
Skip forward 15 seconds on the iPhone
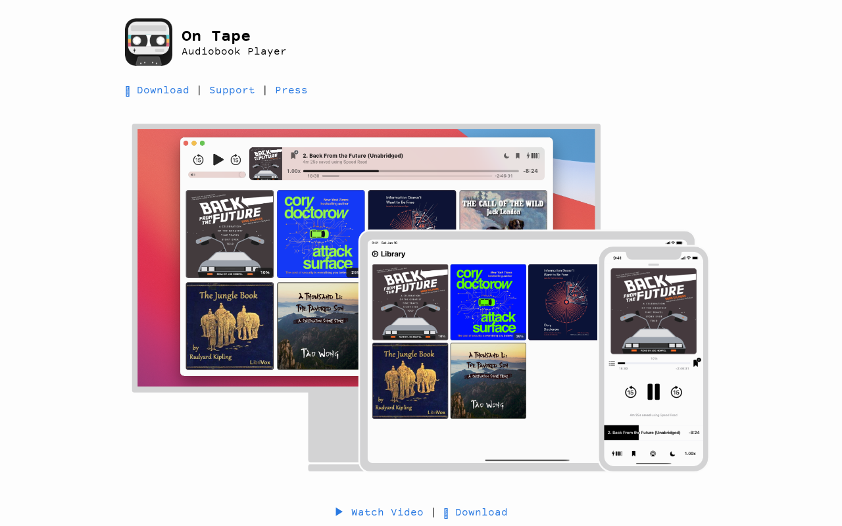[676, 392]
